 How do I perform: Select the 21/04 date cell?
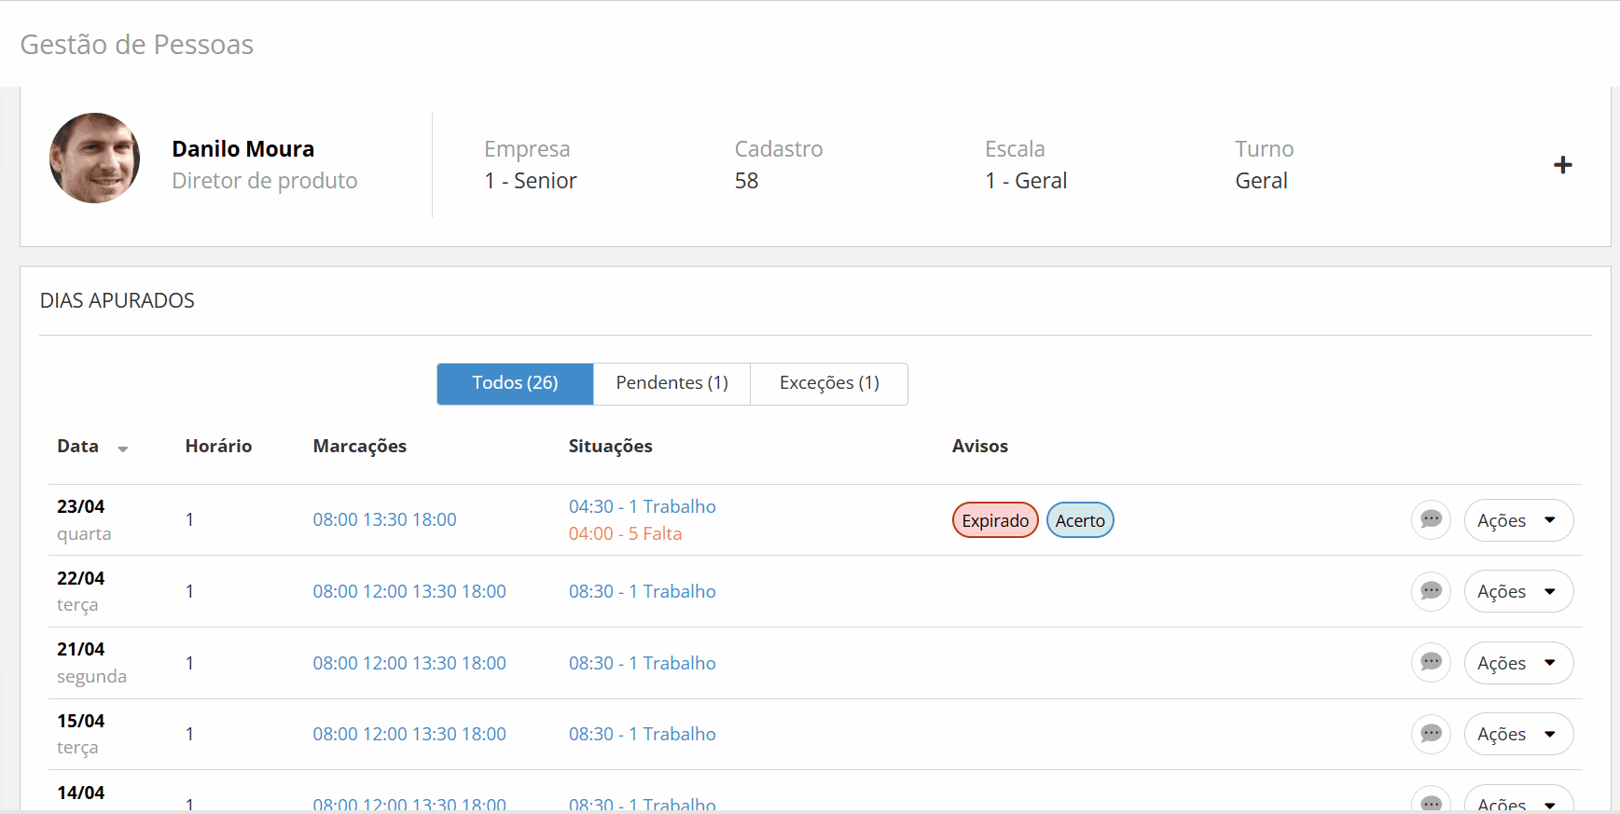[x=91, y=663]
